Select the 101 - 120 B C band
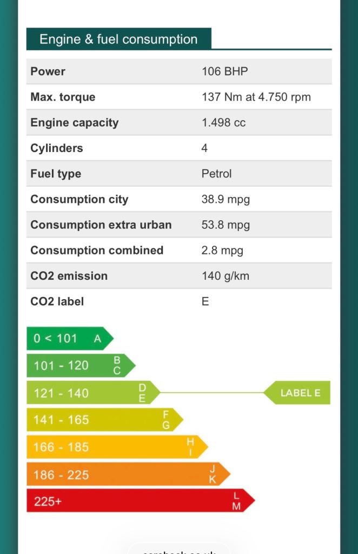 click(x=78, y=366)
